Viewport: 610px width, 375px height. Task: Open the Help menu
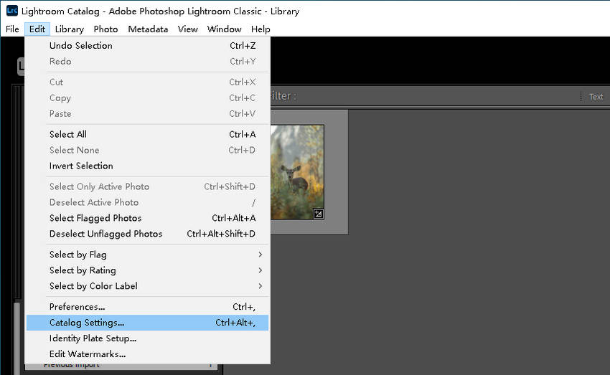pos(261,29)
